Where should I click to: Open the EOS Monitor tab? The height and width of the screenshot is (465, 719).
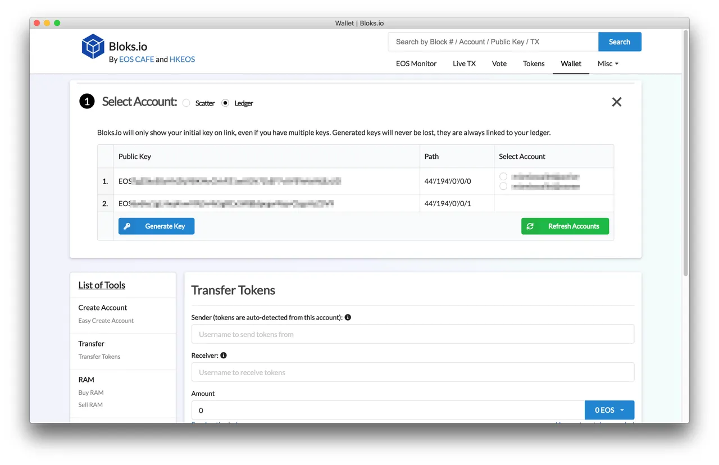pyautogui.click(x=416, y=63)
